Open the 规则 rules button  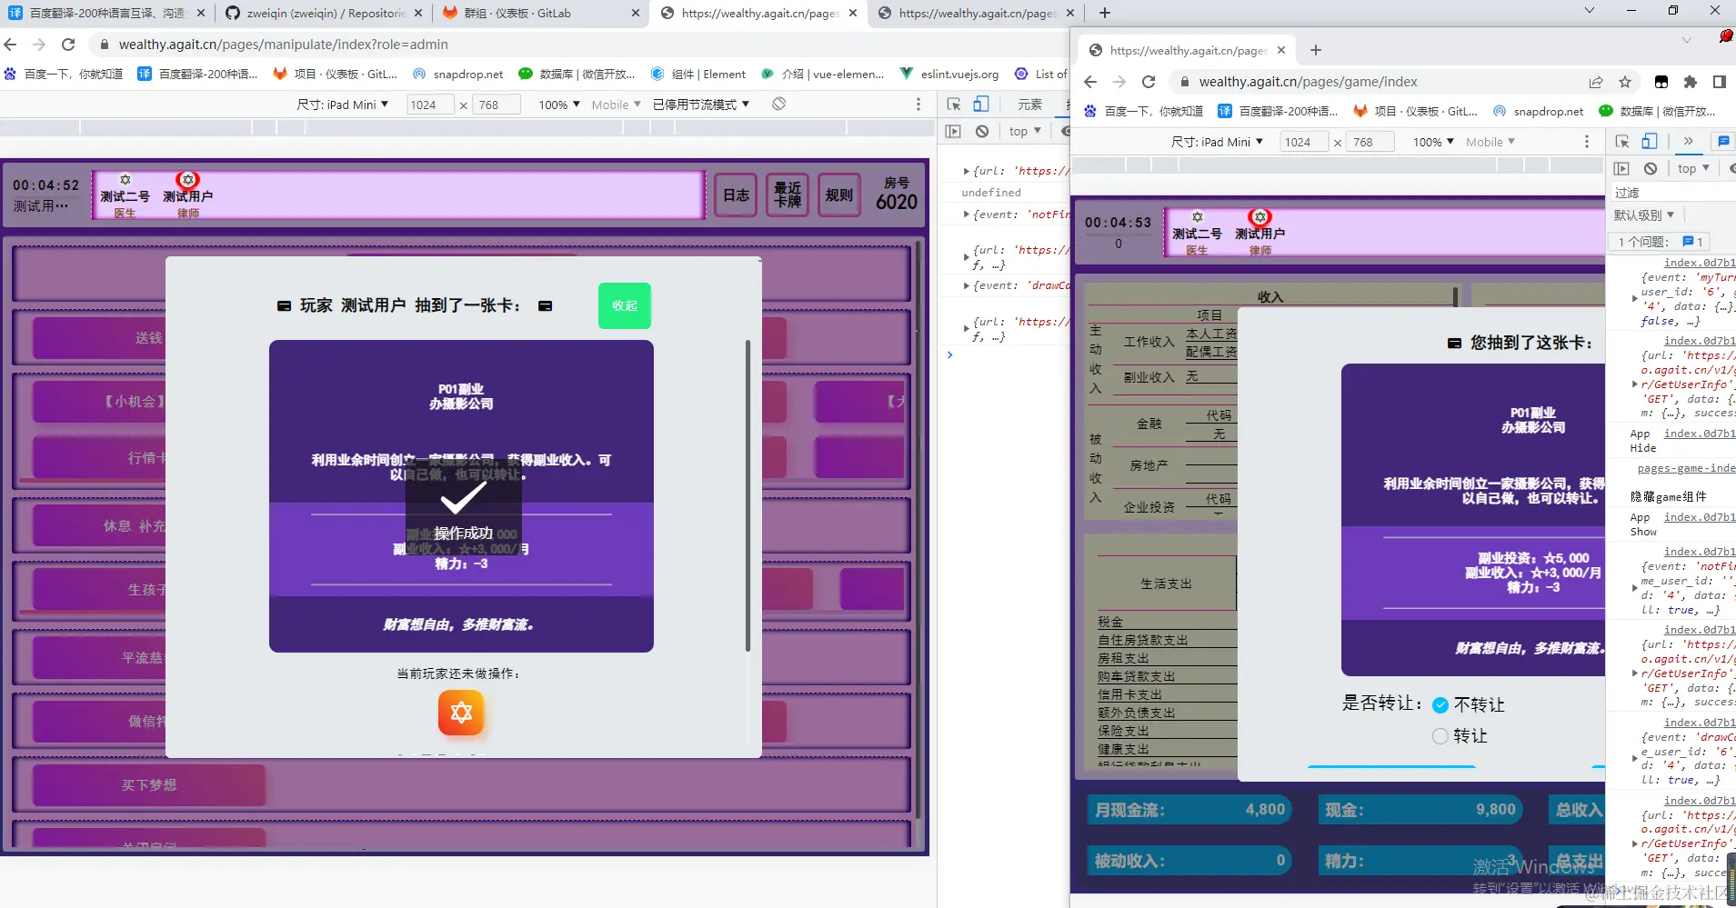click(839, 195)
